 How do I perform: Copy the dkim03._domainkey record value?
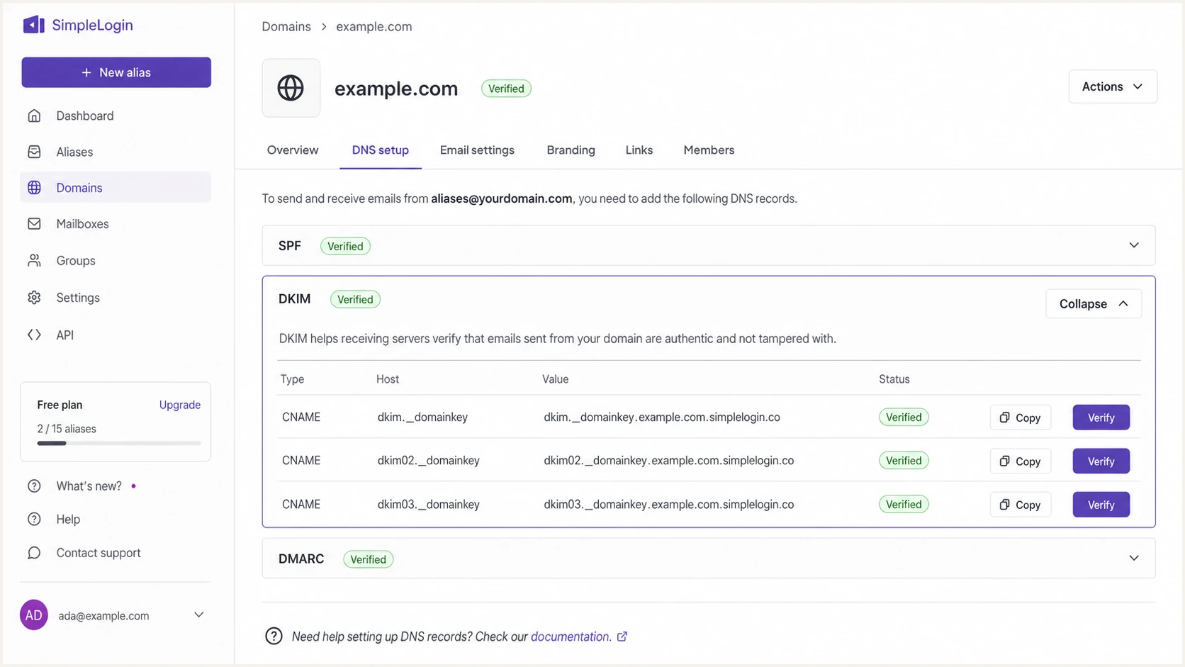(1020, 505)
